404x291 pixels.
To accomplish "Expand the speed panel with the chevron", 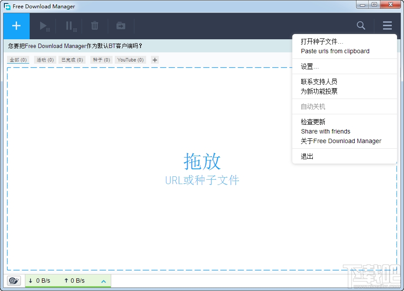I will coord(103,281).
